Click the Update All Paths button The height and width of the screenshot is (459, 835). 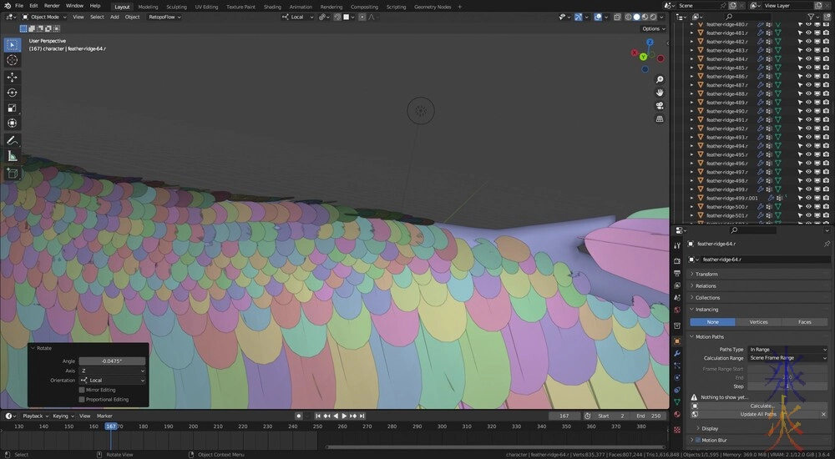click(758, 414)
